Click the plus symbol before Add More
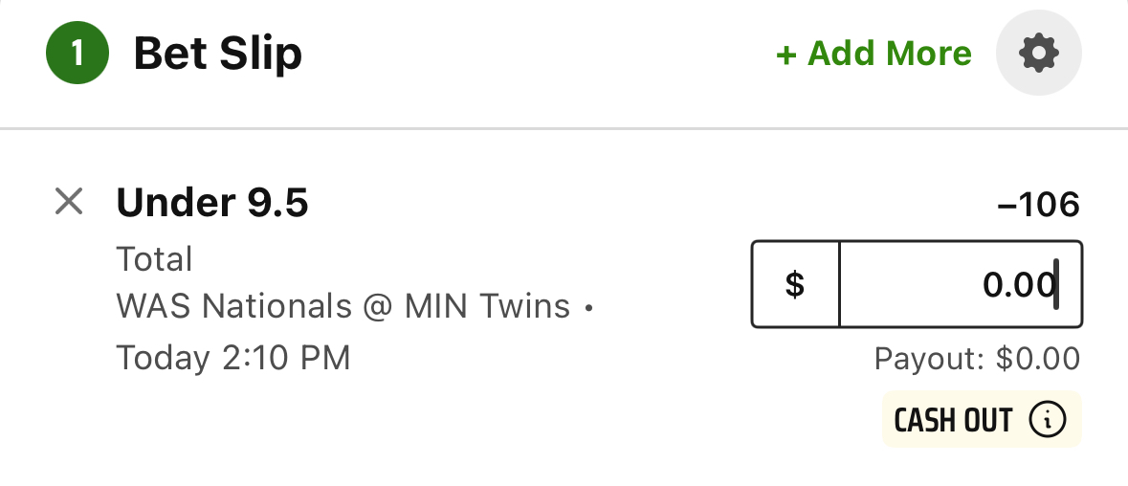Viewport: 1128px width, 486px height. [785, 55]
